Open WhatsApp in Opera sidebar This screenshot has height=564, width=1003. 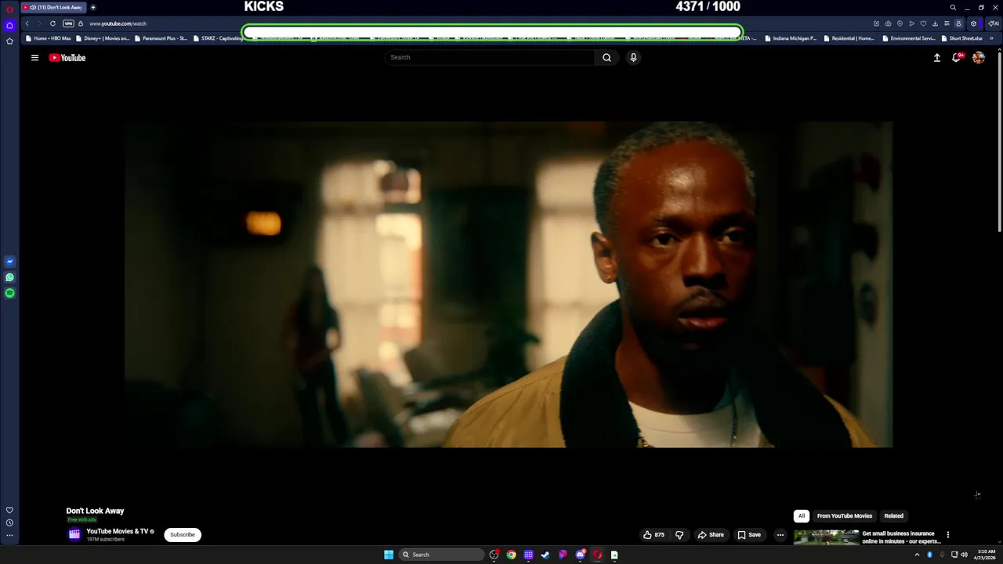click(x=9, y=277)
